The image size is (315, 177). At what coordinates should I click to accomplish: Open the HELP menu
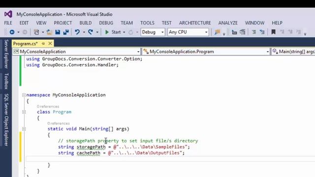tap(277, 23)
